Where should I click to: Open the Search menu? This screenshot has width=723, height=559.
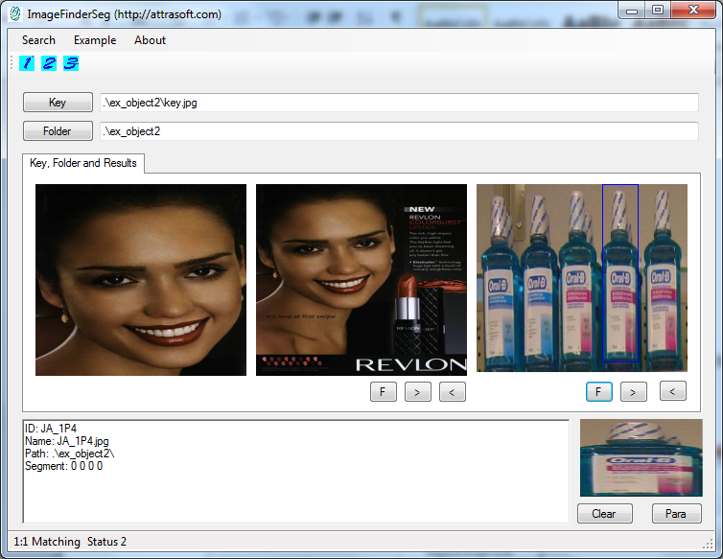click(x=38, y=40)
